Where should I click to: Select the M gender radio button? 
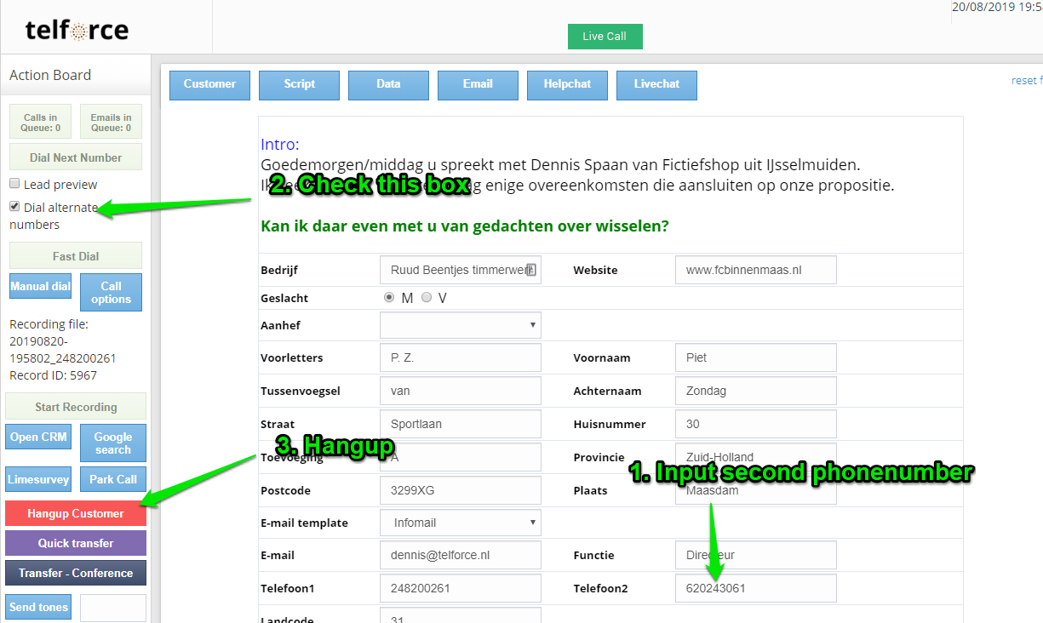pyautogui.click(x=389, y=298)
